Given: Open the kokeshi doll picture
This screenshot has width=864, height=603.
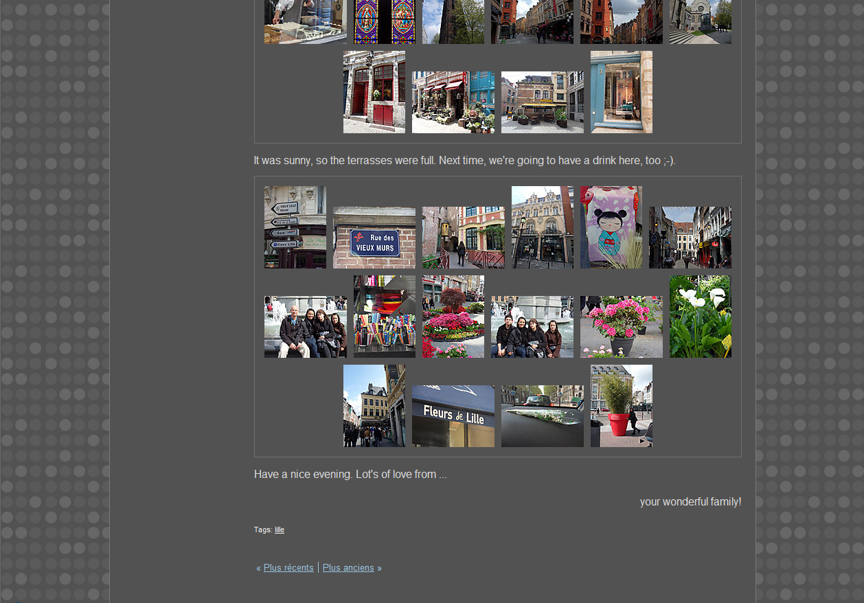Looking at the screenshot, I should 611,227.
